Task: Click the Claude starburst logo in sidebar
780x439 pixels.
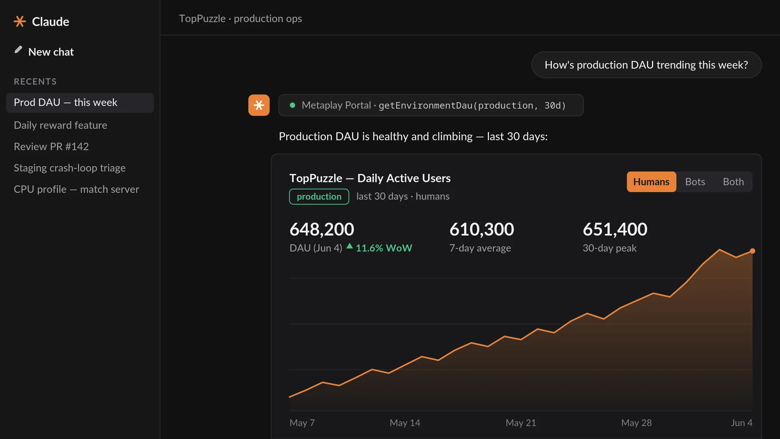Action: (x=19, y=21)
